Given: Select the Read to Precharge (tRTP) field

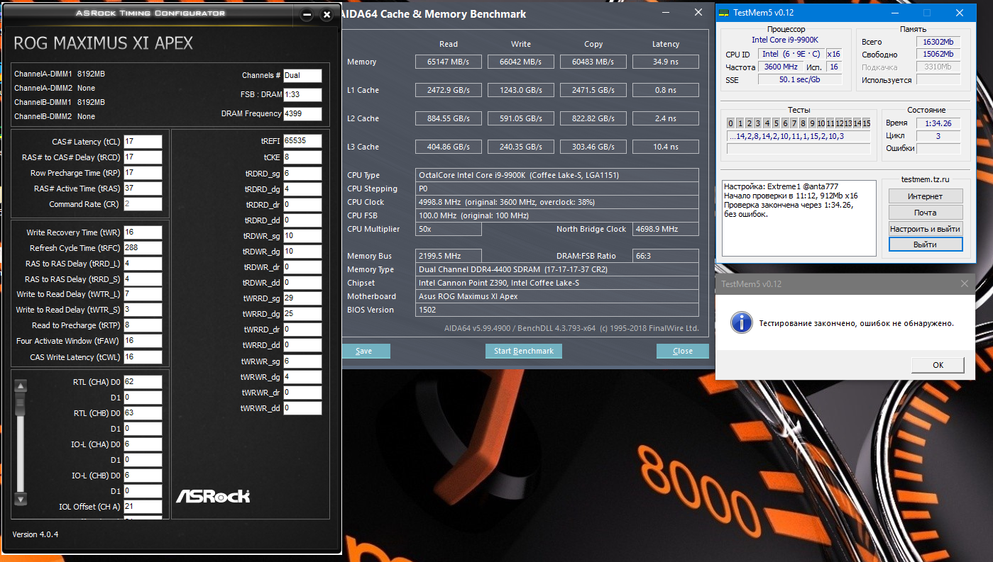Looking at the screenshot, I should 143,325.
